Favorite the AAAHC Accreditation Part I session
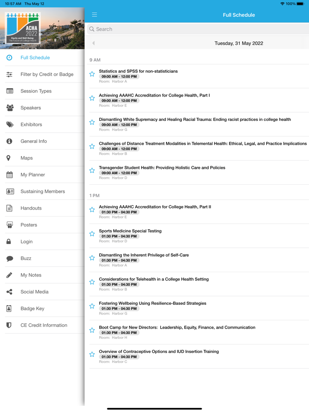Viewport: 309px width, 412px height. coord(92,98)
